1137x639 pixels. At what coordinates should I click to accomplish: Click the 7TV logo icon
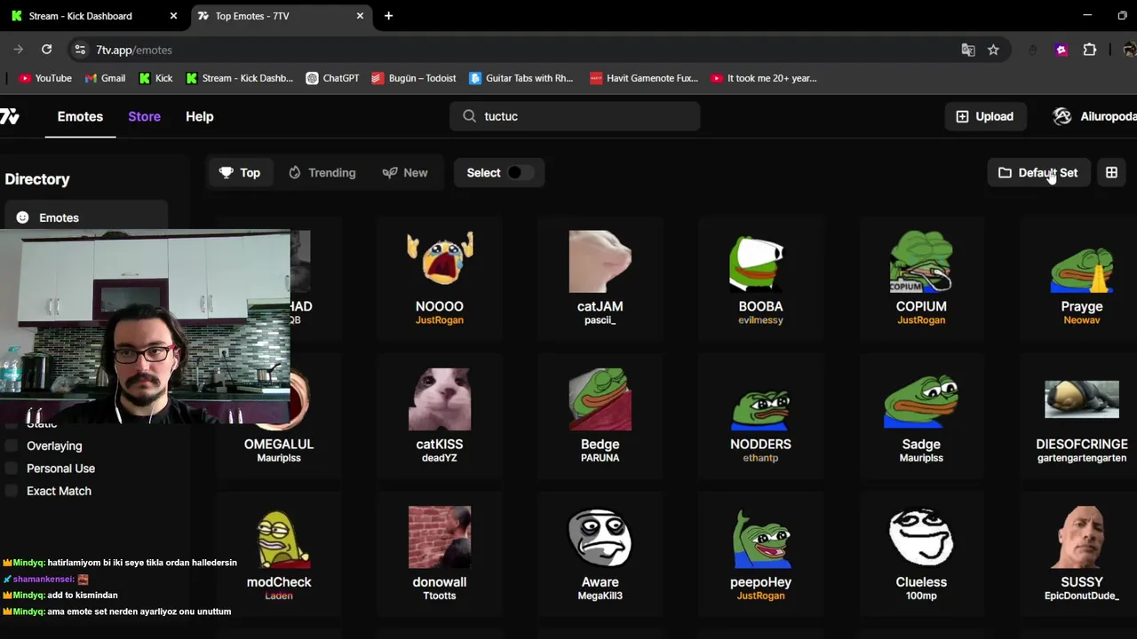pyautogui.click(x=10, y=116)
